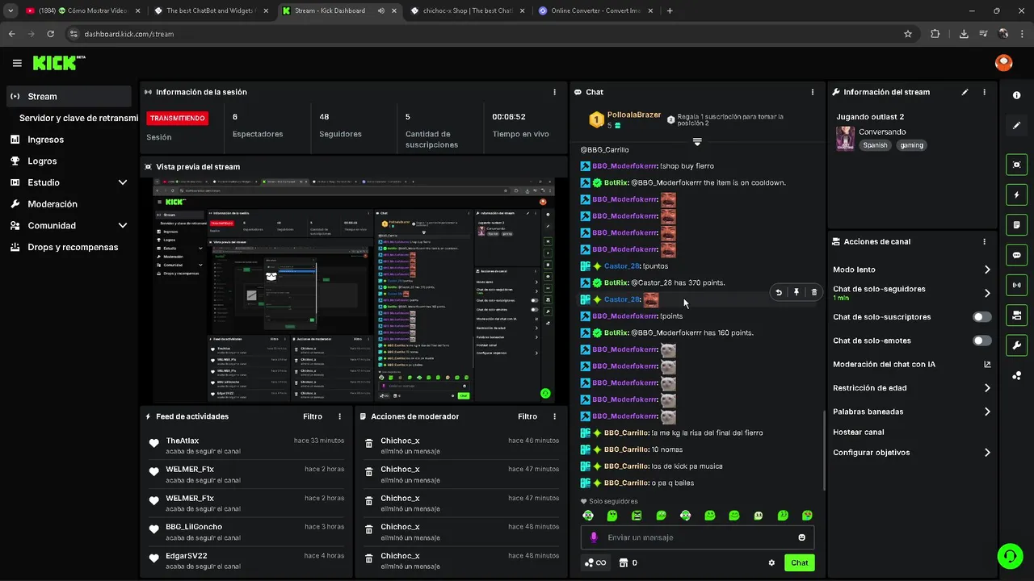
Task: Click Filtro in Acciones de moderador
Action: [528, 416]
